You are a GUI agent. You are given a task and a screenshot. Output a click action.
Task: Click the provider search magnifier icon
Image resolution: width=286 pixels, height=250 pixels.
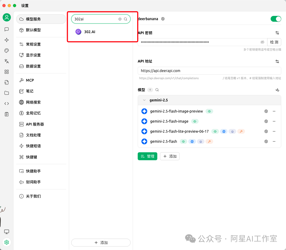coord(126,19)
